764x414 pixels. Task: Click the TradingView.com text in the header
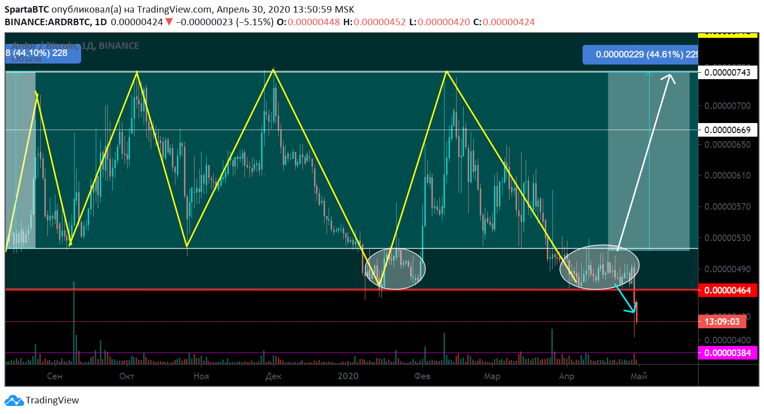(175, 10)
